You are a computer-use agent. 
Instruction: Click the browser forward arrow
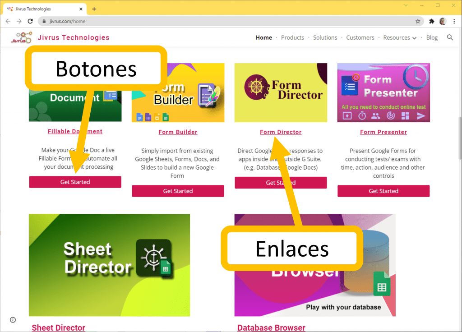(19, 21)
